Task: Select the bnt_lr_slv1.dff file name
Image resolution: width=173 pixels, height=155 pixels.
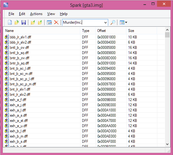Action: click(20, 89)
